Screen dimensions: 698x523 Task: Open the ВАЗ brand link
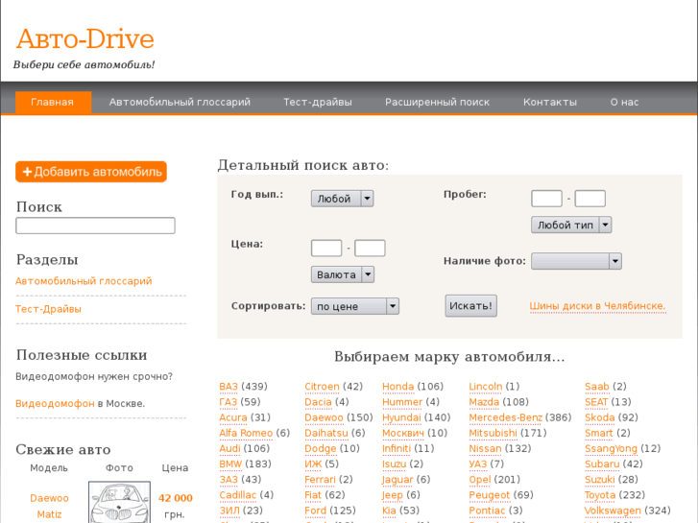[229, 387]
